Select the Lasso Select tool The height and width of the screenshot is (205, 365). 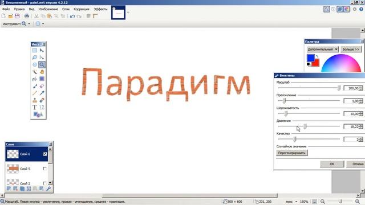(35, 58)
